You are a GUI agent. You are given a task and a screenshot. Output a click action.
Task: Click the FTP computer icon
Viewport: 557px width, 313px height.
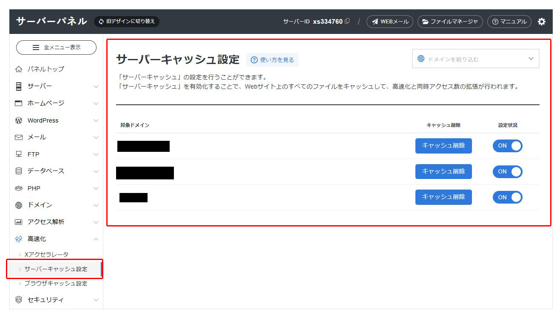pos(18,154)
